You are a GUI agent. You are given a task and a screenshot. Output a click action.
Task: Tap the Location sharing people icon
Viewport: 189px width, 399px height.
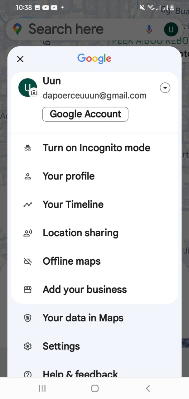click(28, 233)
